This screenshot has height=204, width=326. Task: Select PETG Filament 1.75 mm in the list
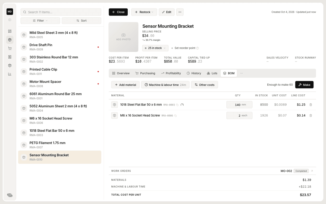pos(60,145)
